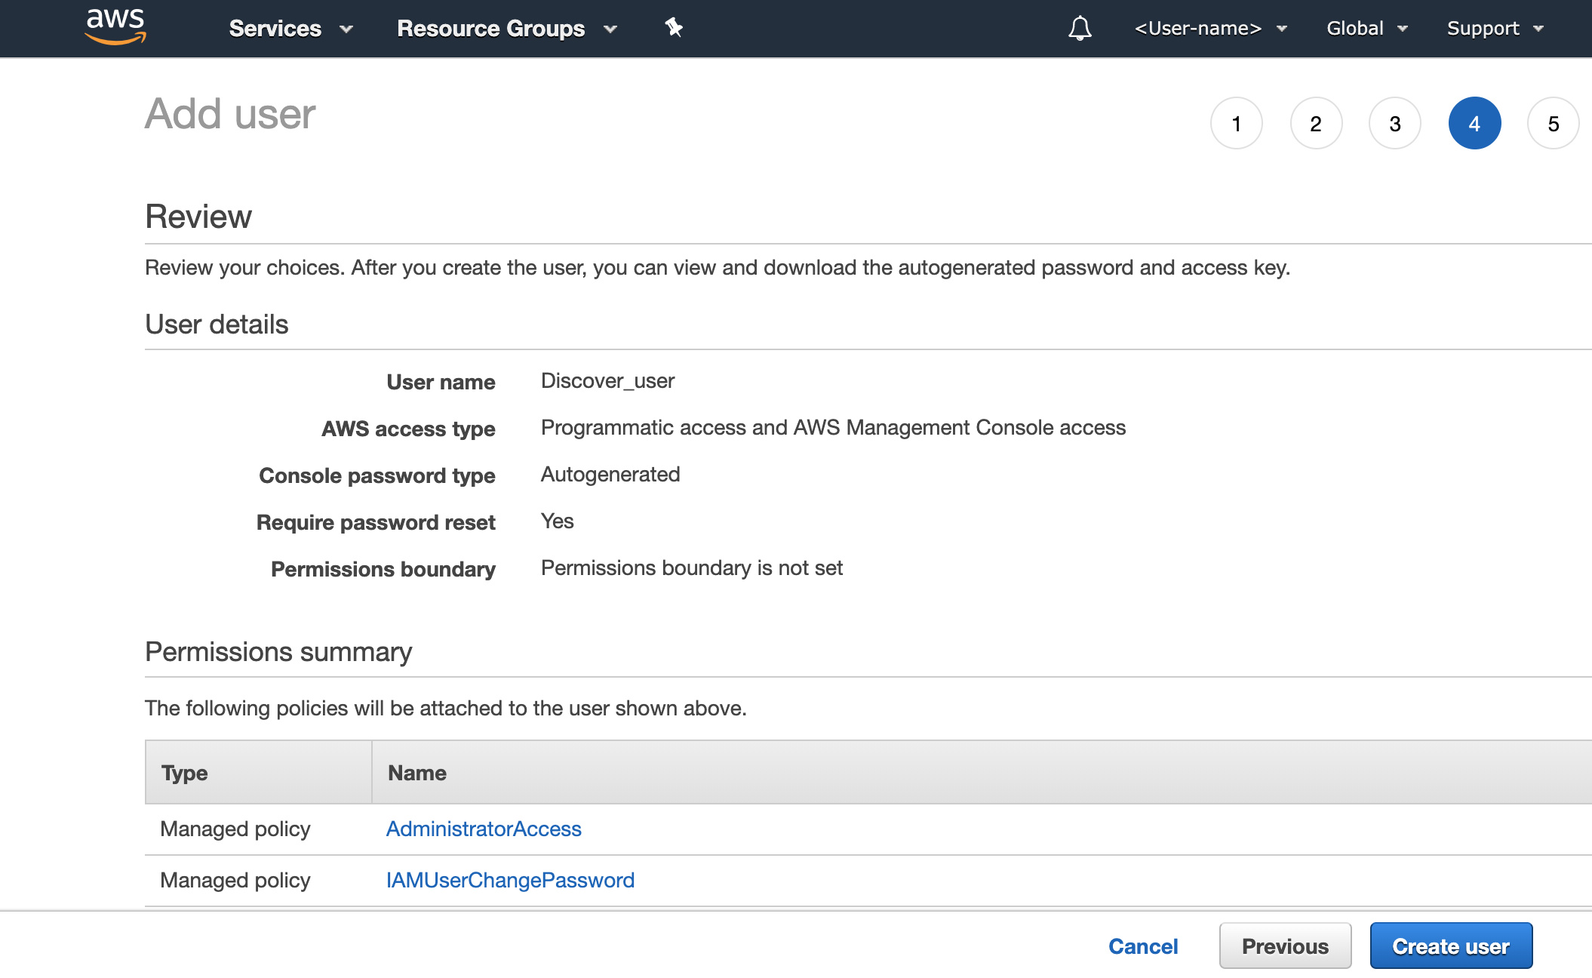Click 'Permissions boundary is not set' text
Image resolution: width=1592 pixels, height=978 pixels.
coord(692,567)
